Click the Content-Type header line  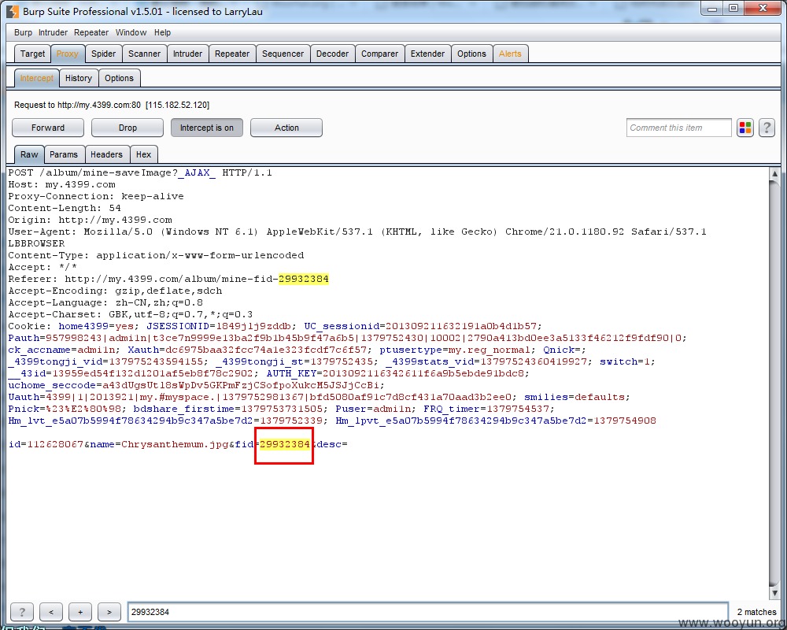(156, 255)
